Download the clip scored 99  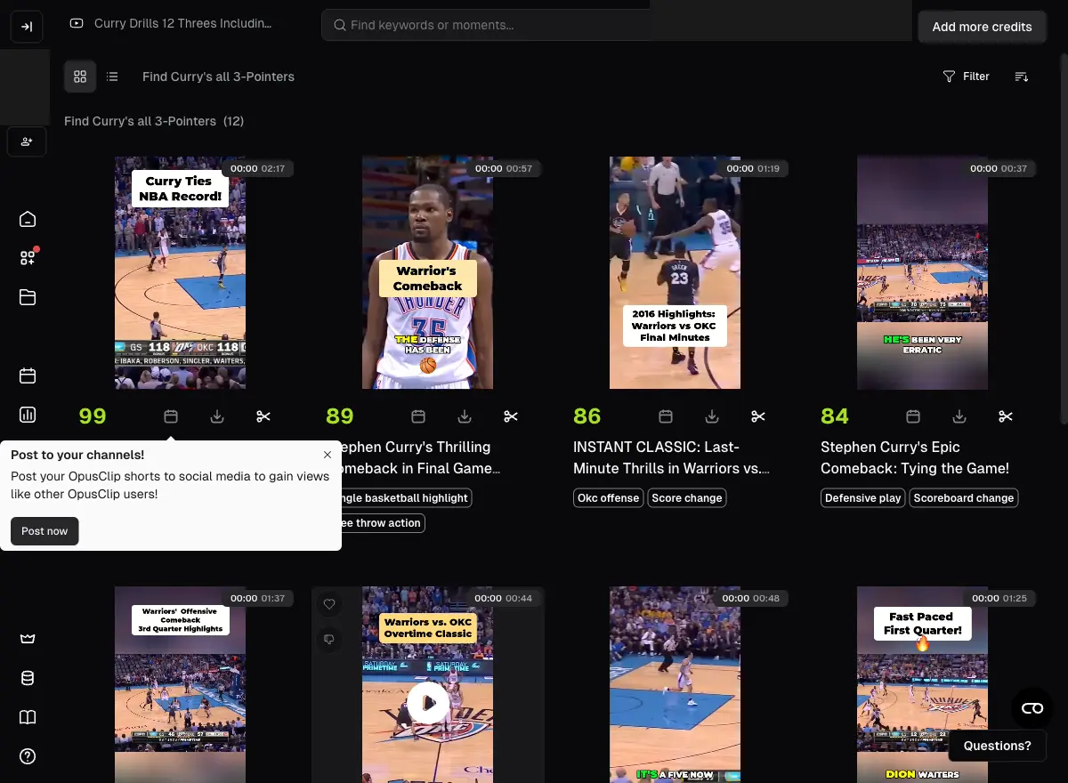tap(217, 416)
